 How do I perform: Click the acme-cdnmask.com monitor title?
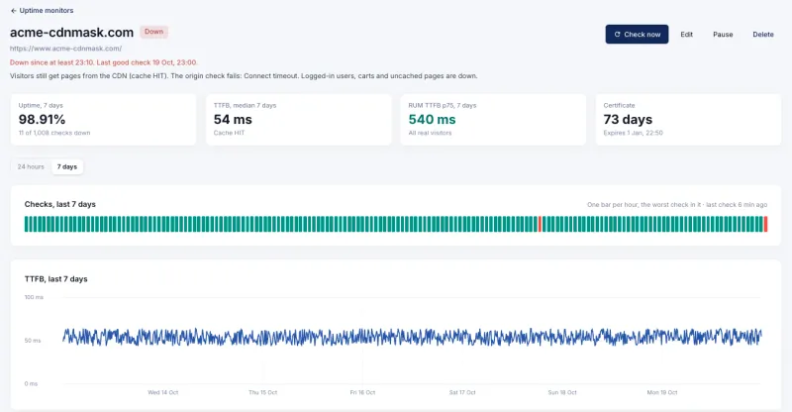(71, 33)
